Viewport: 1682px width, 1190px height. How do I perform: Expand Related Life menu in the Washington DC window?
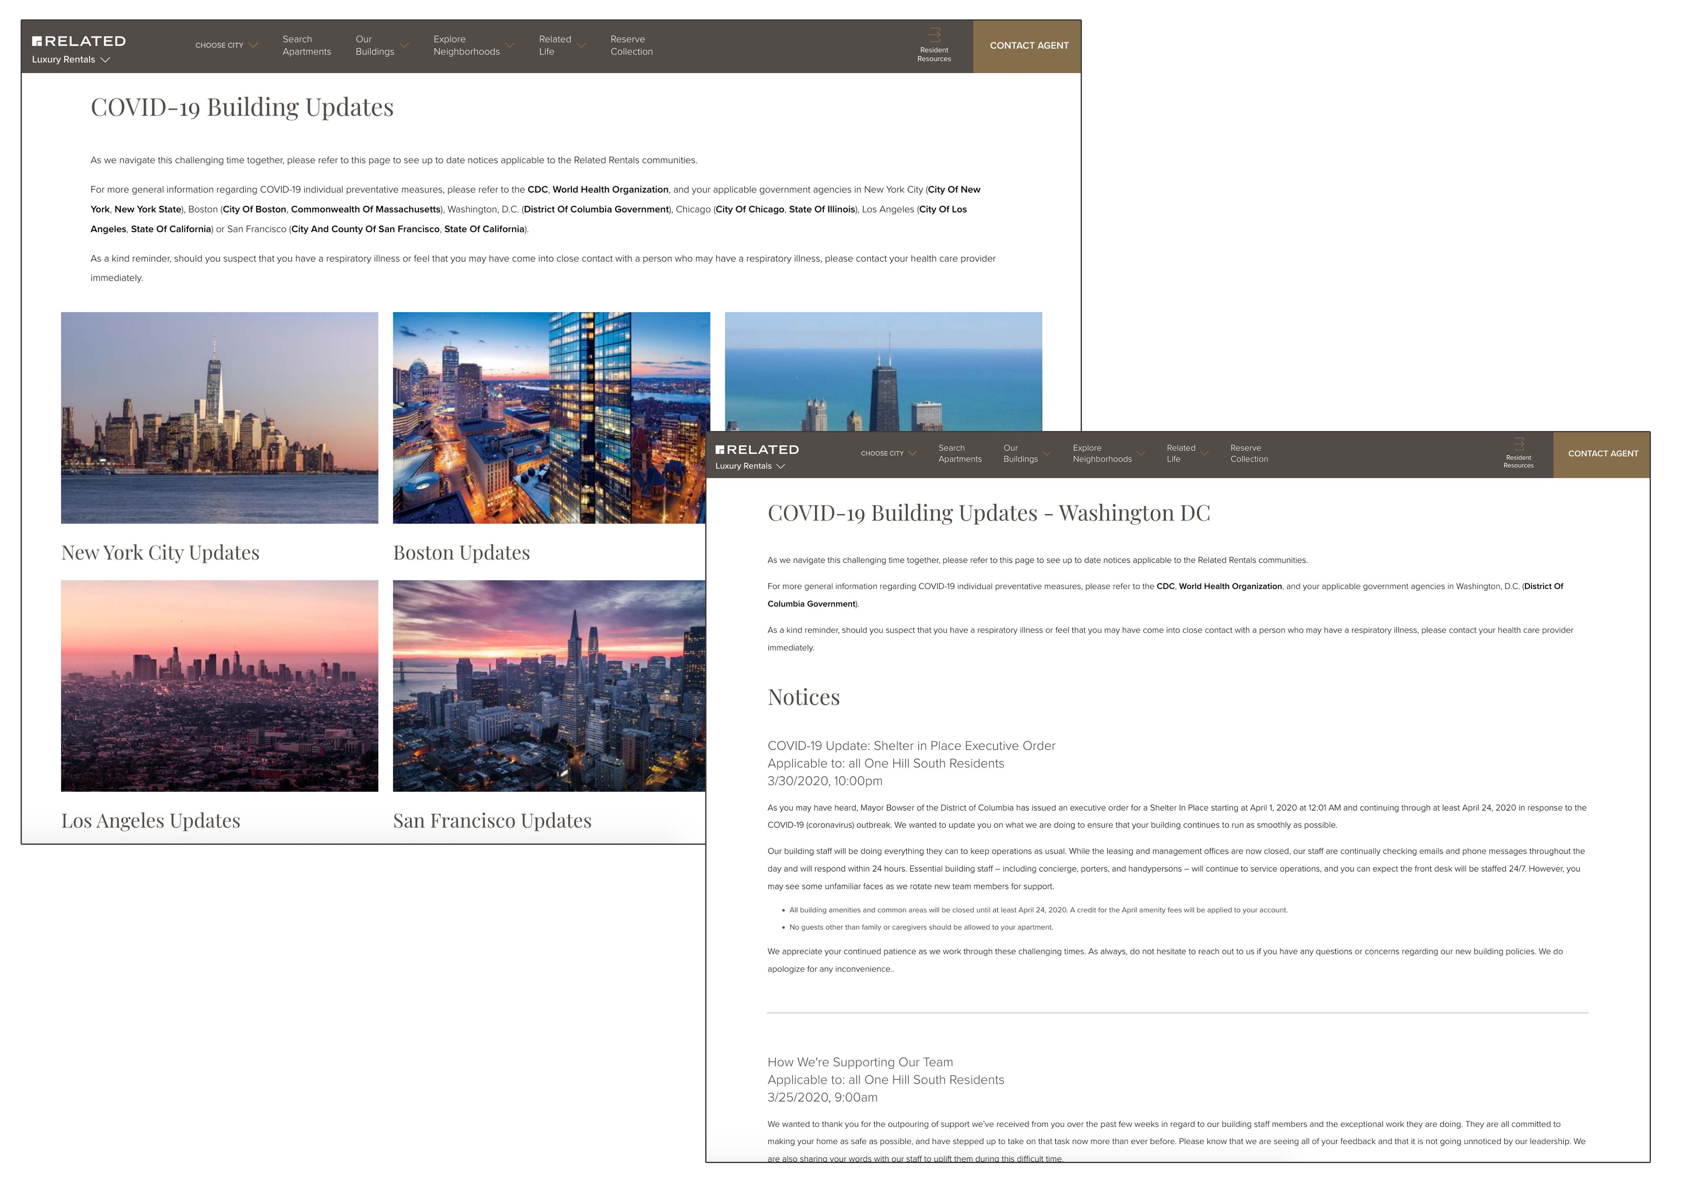click(1187, 454)
